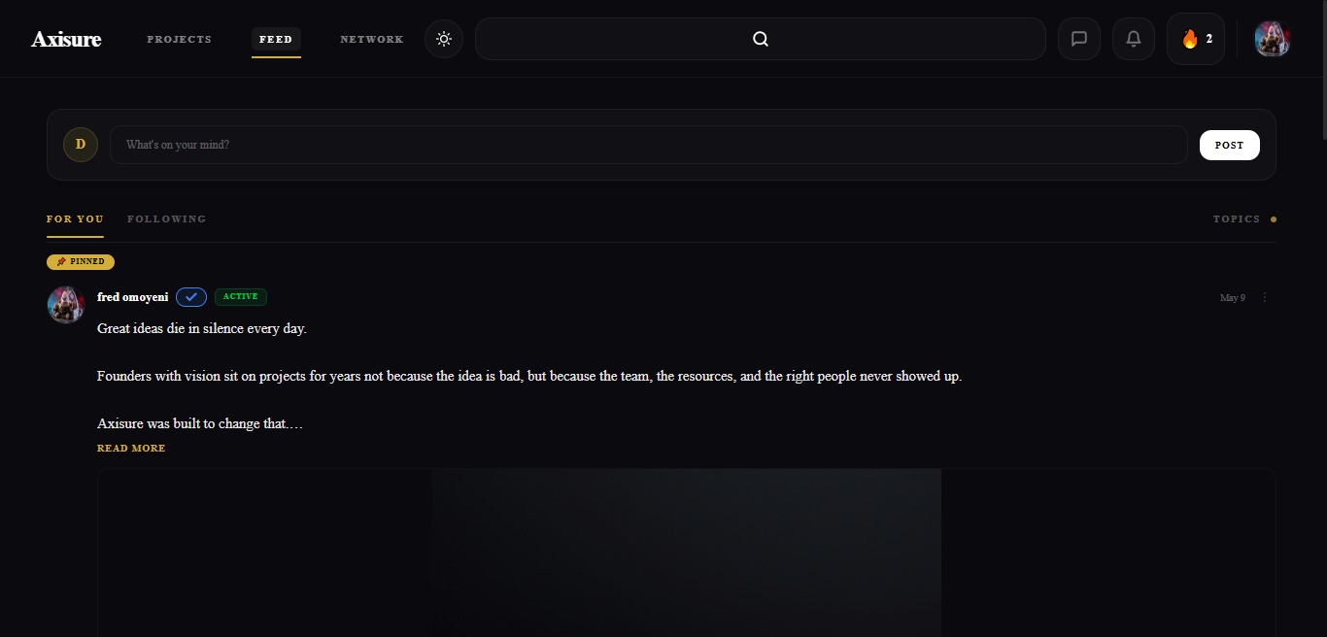Screen dimensions: 1327x637
Task: Open the Projects nav item
Action: point(179,39)
